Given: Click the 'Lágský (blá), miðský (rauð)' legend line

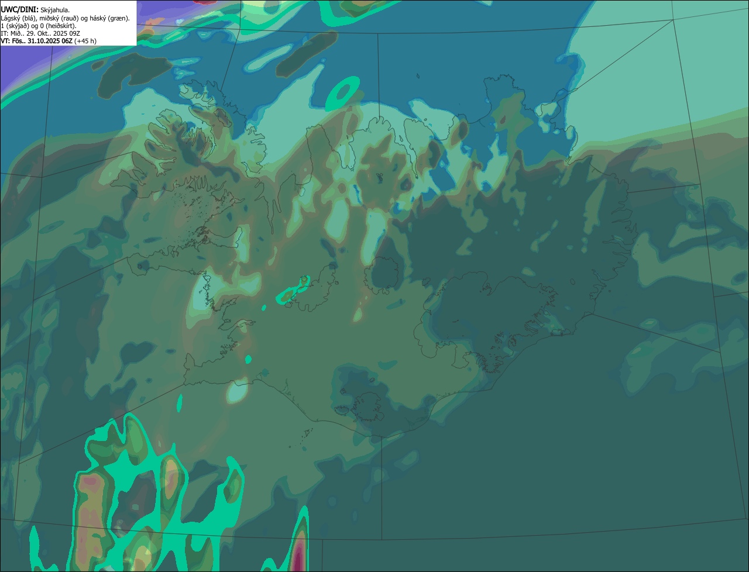Looking at the screenshot, I should (66, 18).
